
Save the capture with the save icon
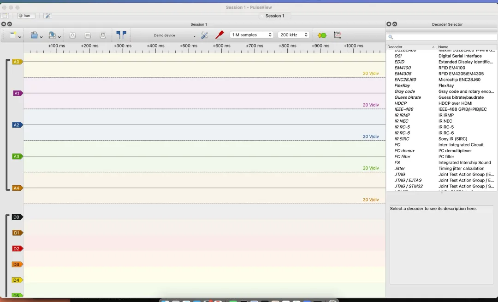pyautogui.click(x=52, y=35)
